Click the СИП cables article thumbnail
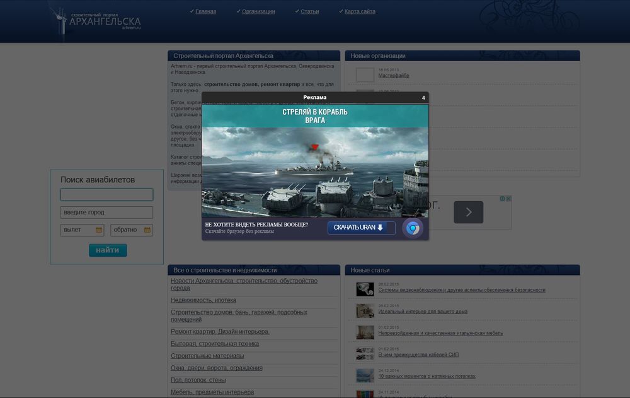The height and width of the screenshot is (398, 630). [x=365, y=354]
